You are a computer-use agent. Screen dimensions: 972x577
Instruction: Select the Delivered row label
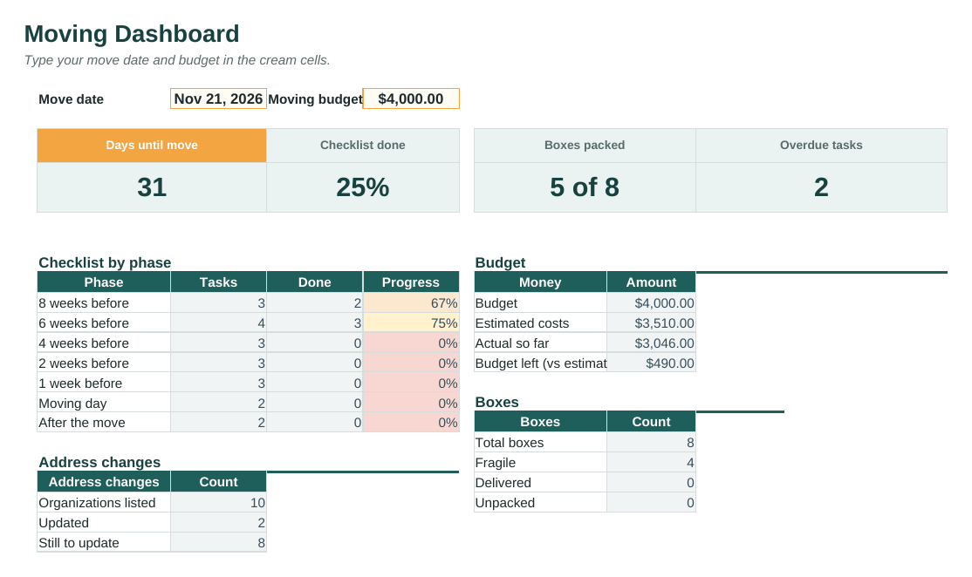point(540,483)
